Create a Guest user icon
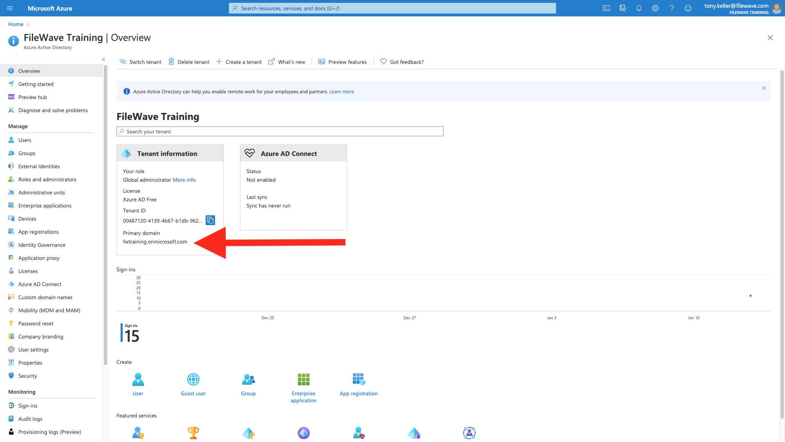Viewport: 785px width, 442px height. (193, 379)
